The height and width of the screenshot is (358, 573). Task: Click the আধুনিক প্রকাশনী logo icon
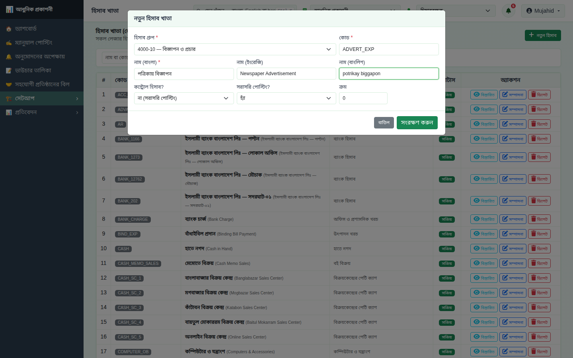[10, 10]
